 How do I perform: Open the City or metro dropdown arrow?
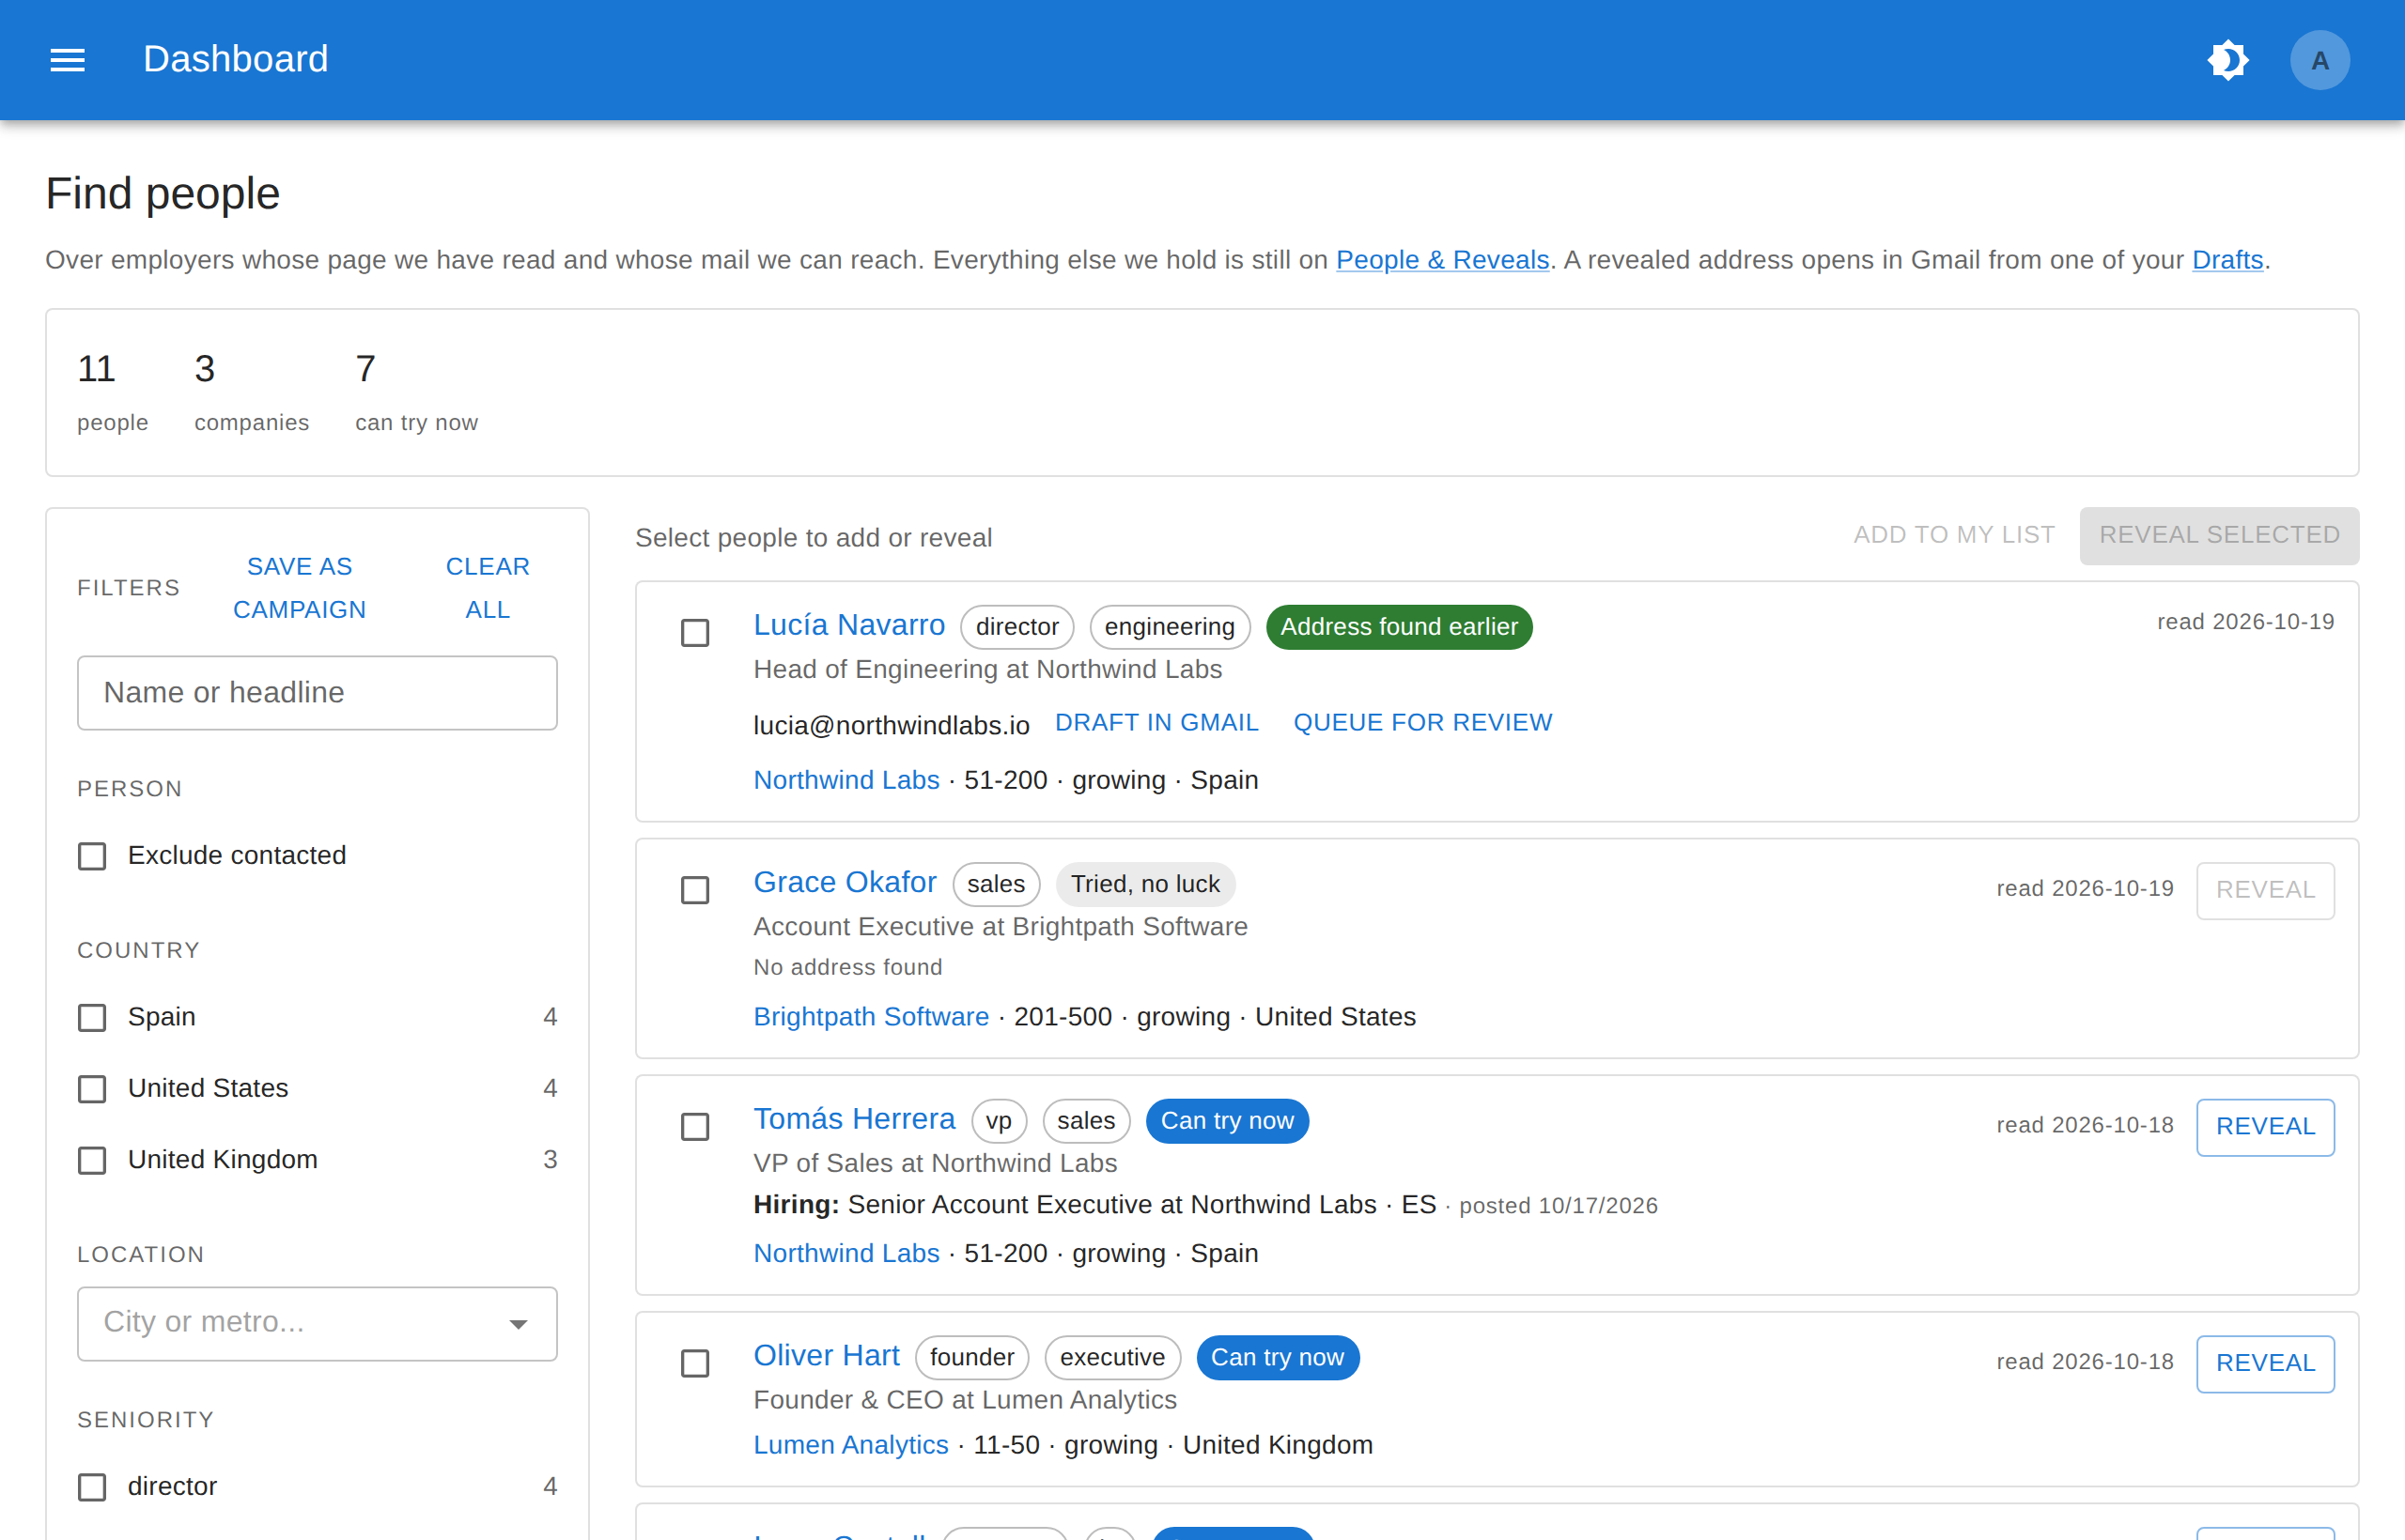pos(518,1323)
